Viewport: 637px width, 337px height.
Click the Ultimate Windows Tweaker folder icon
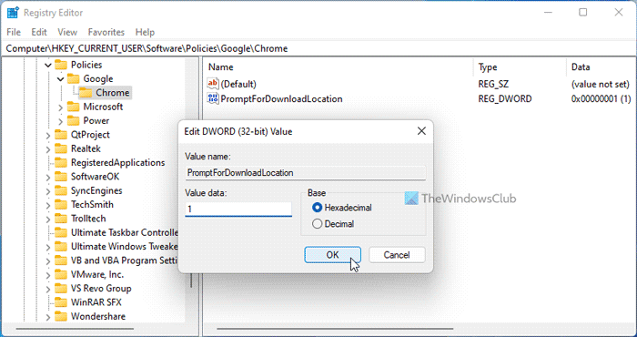(61, 246)
